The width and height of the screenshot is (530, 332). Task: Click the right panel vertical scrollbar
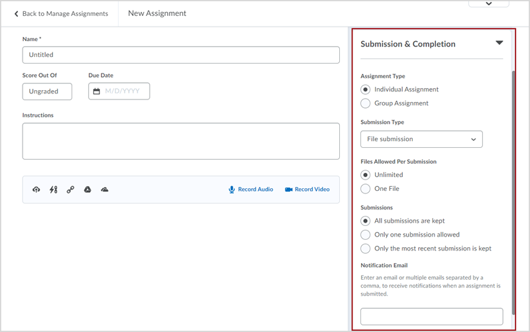[x=513, y=193]
